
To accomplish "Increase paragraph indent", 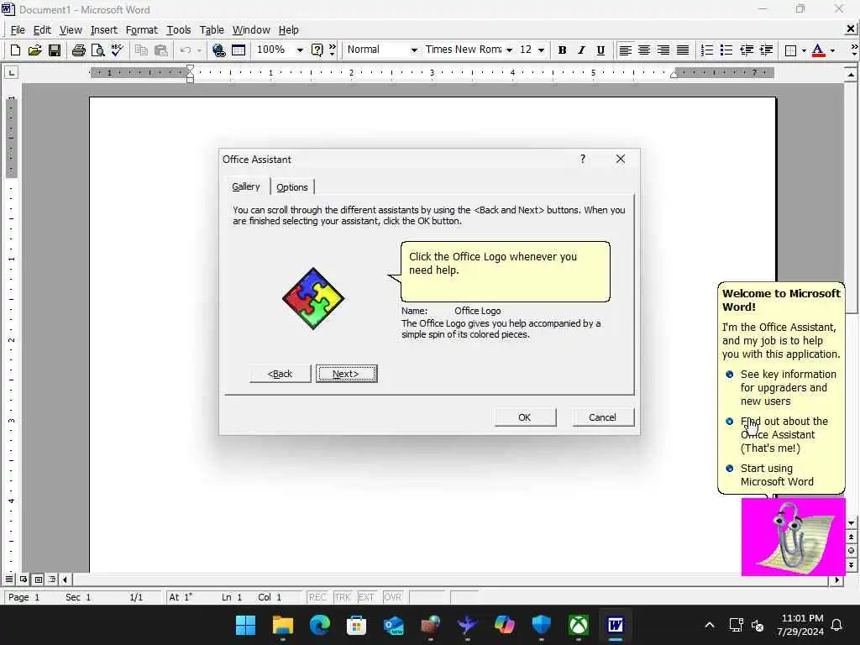I will [x=766, y=50].
